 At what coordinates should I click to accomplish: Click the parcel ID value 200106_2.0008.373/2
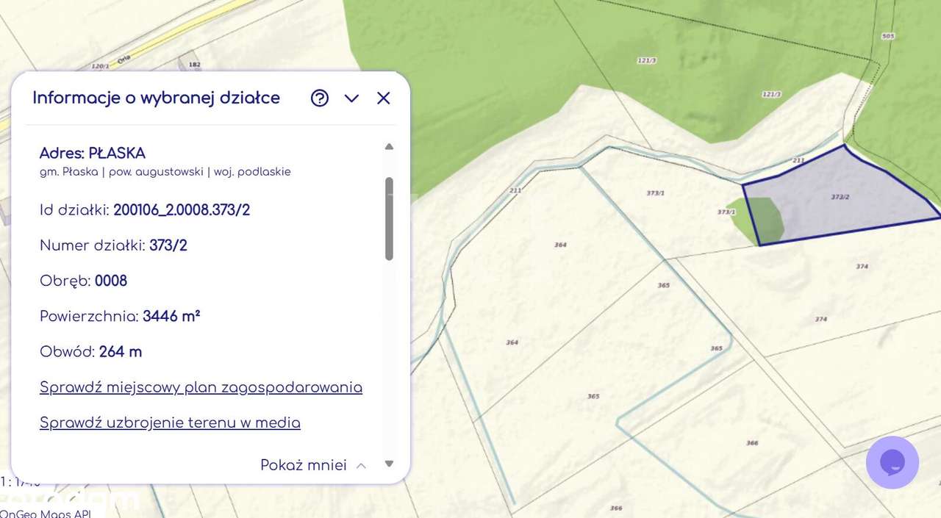pos(182,210)
